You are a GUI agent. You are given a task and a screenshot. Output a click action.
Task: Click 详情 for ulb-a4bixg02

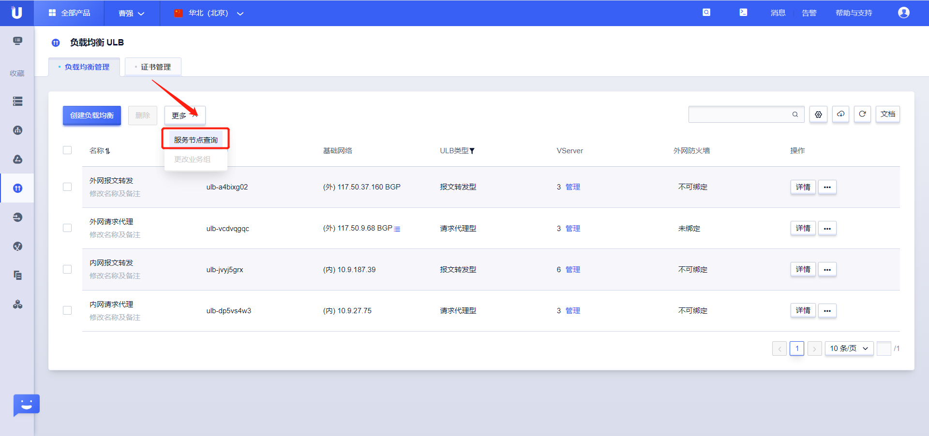803,187
